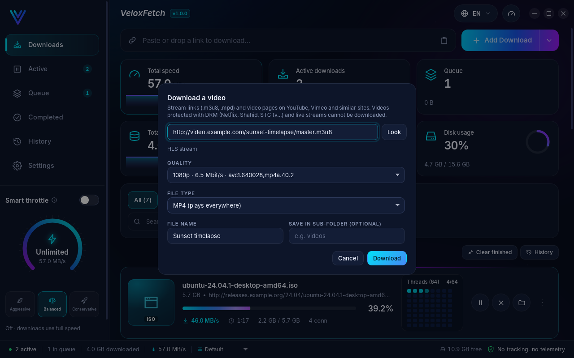Image resolution: width=574 pixels, height=358 pixels.
Task: Open Completed downloads in sidebar
Action: click(x=52, y=117)
